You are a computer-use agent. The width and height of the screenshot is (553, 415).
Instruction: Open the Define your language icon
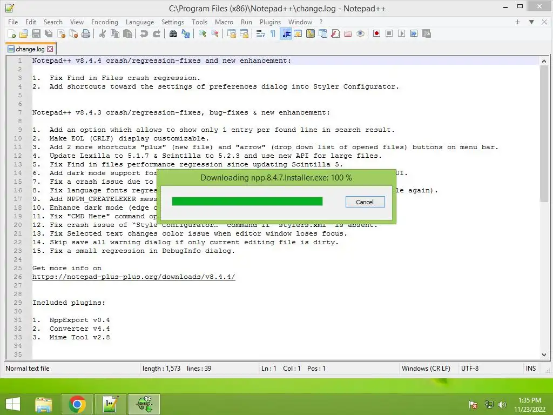pyautogui.click(x=311, y=34)
